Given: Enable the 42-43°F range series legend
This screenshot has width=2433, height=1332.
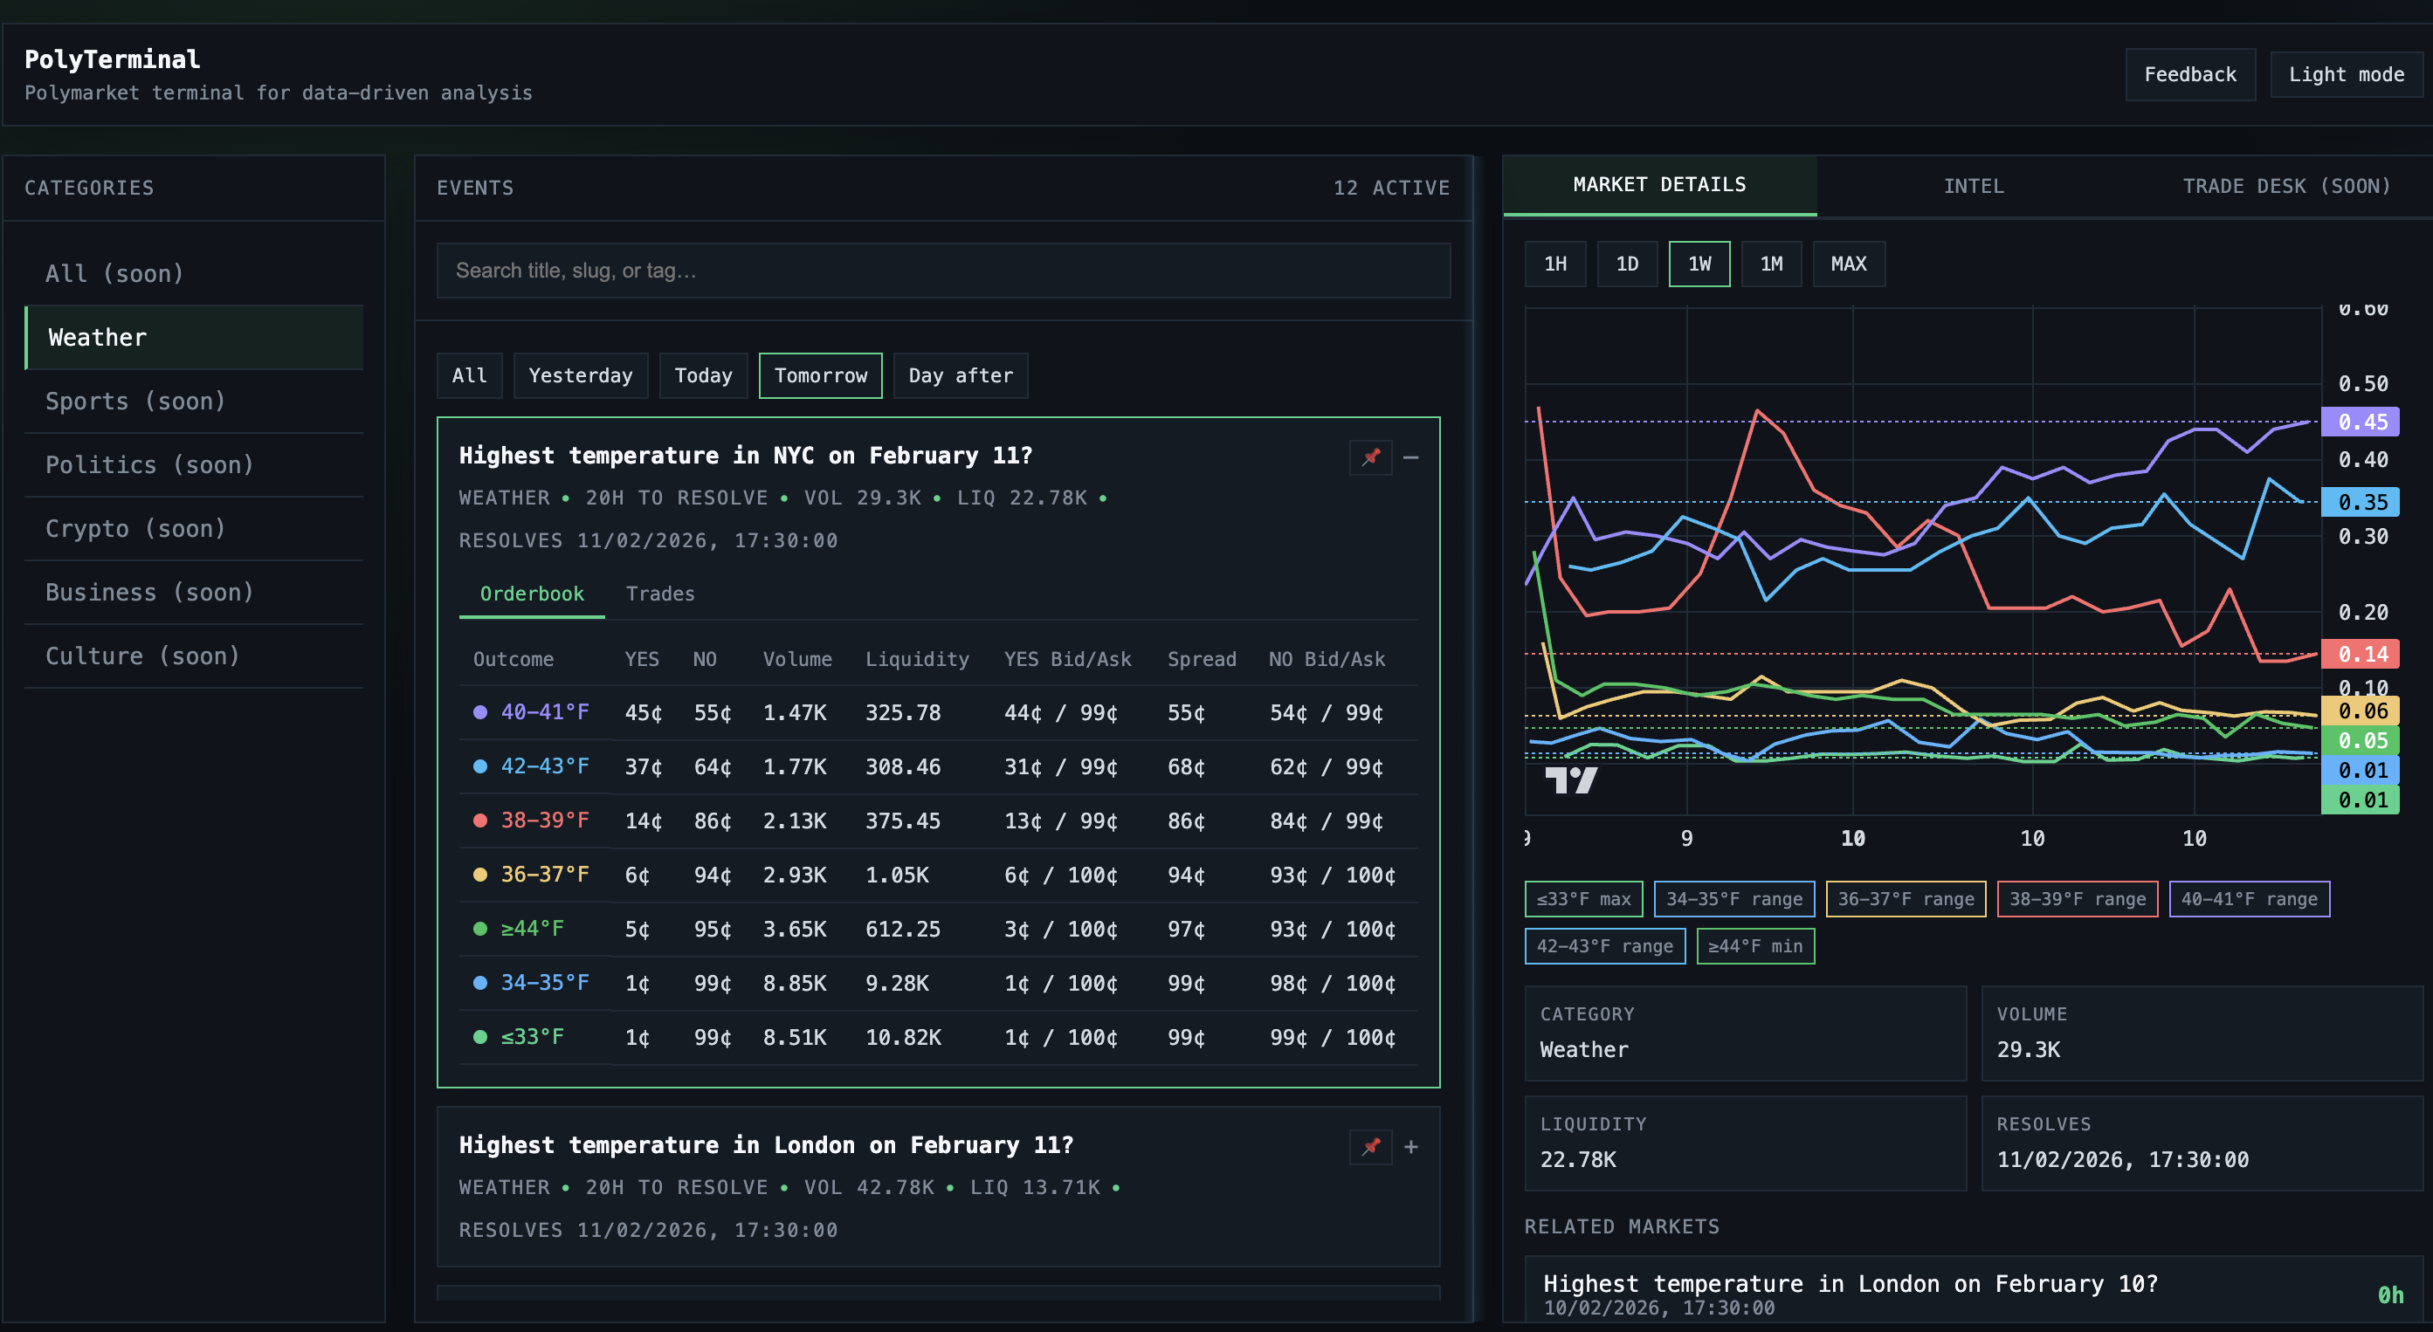Looking at the screenshot, I should 1603,946.
